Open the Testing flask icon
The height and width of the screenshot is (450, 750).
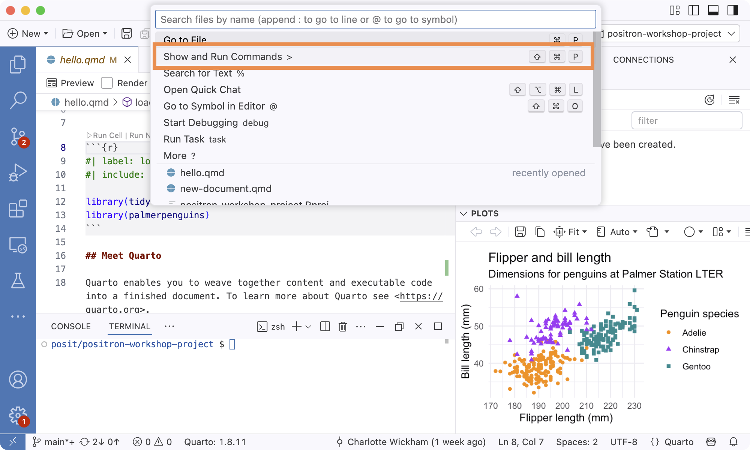18,280
